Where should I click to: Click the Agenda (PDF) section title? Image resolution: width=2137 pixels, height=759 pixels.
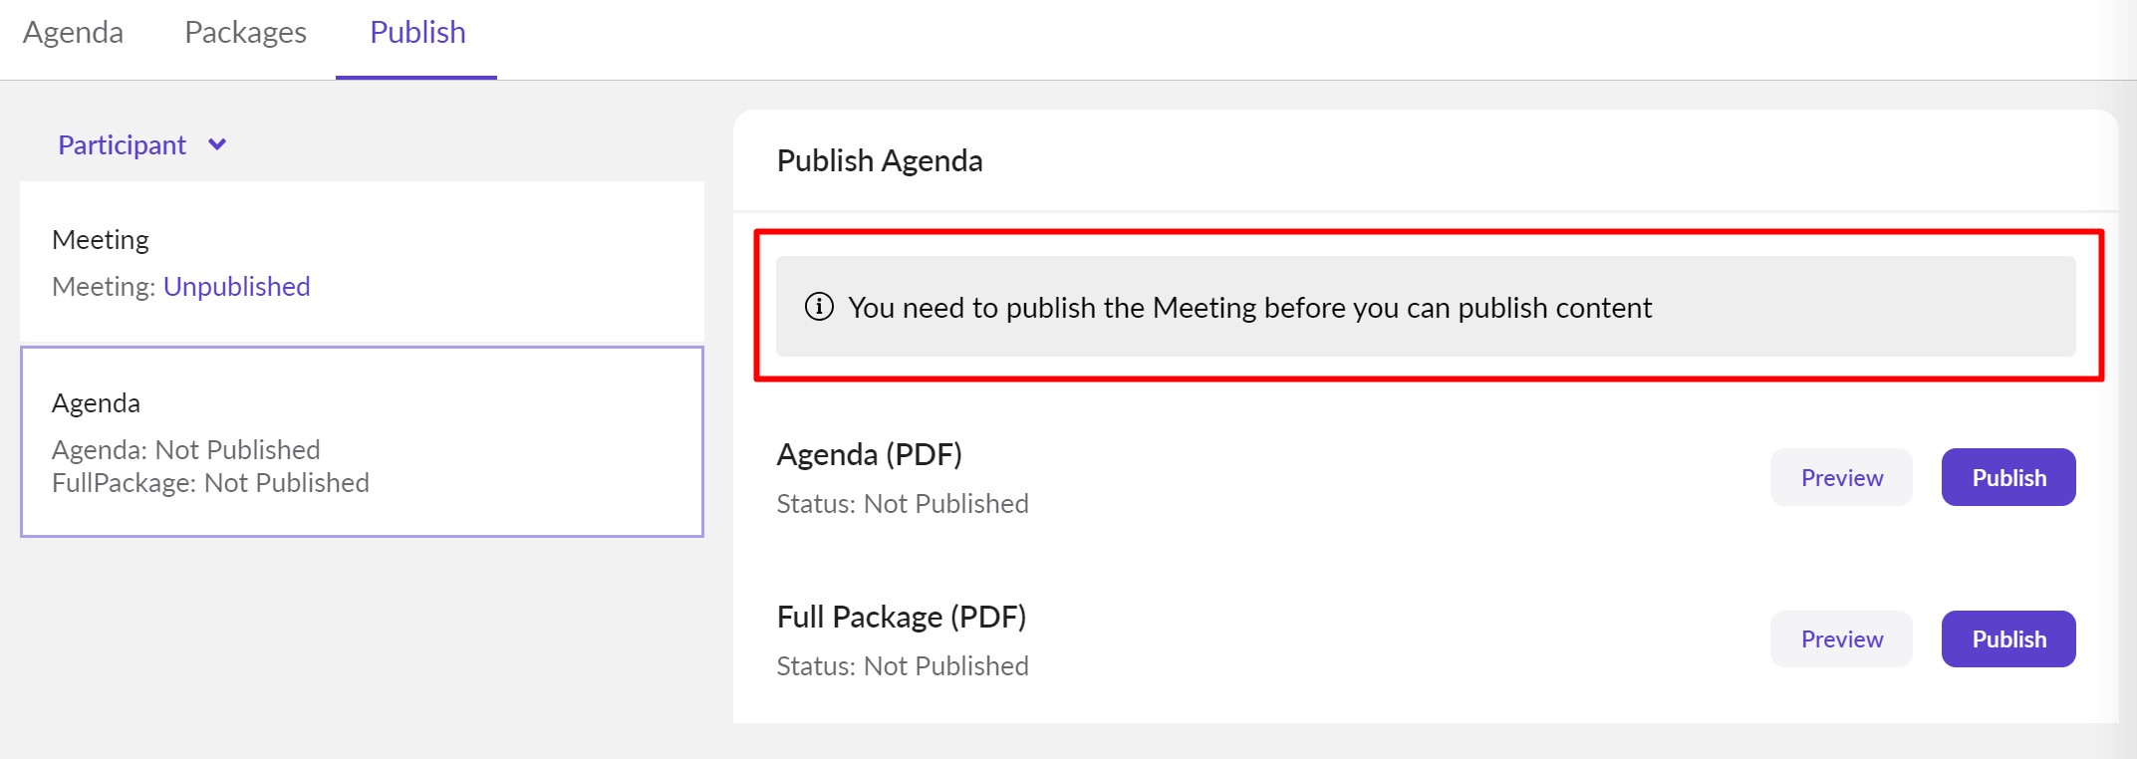(x=870, y=454)
